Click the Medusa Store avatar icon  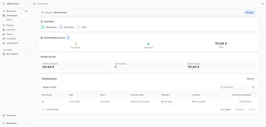(x=4, y=4)
